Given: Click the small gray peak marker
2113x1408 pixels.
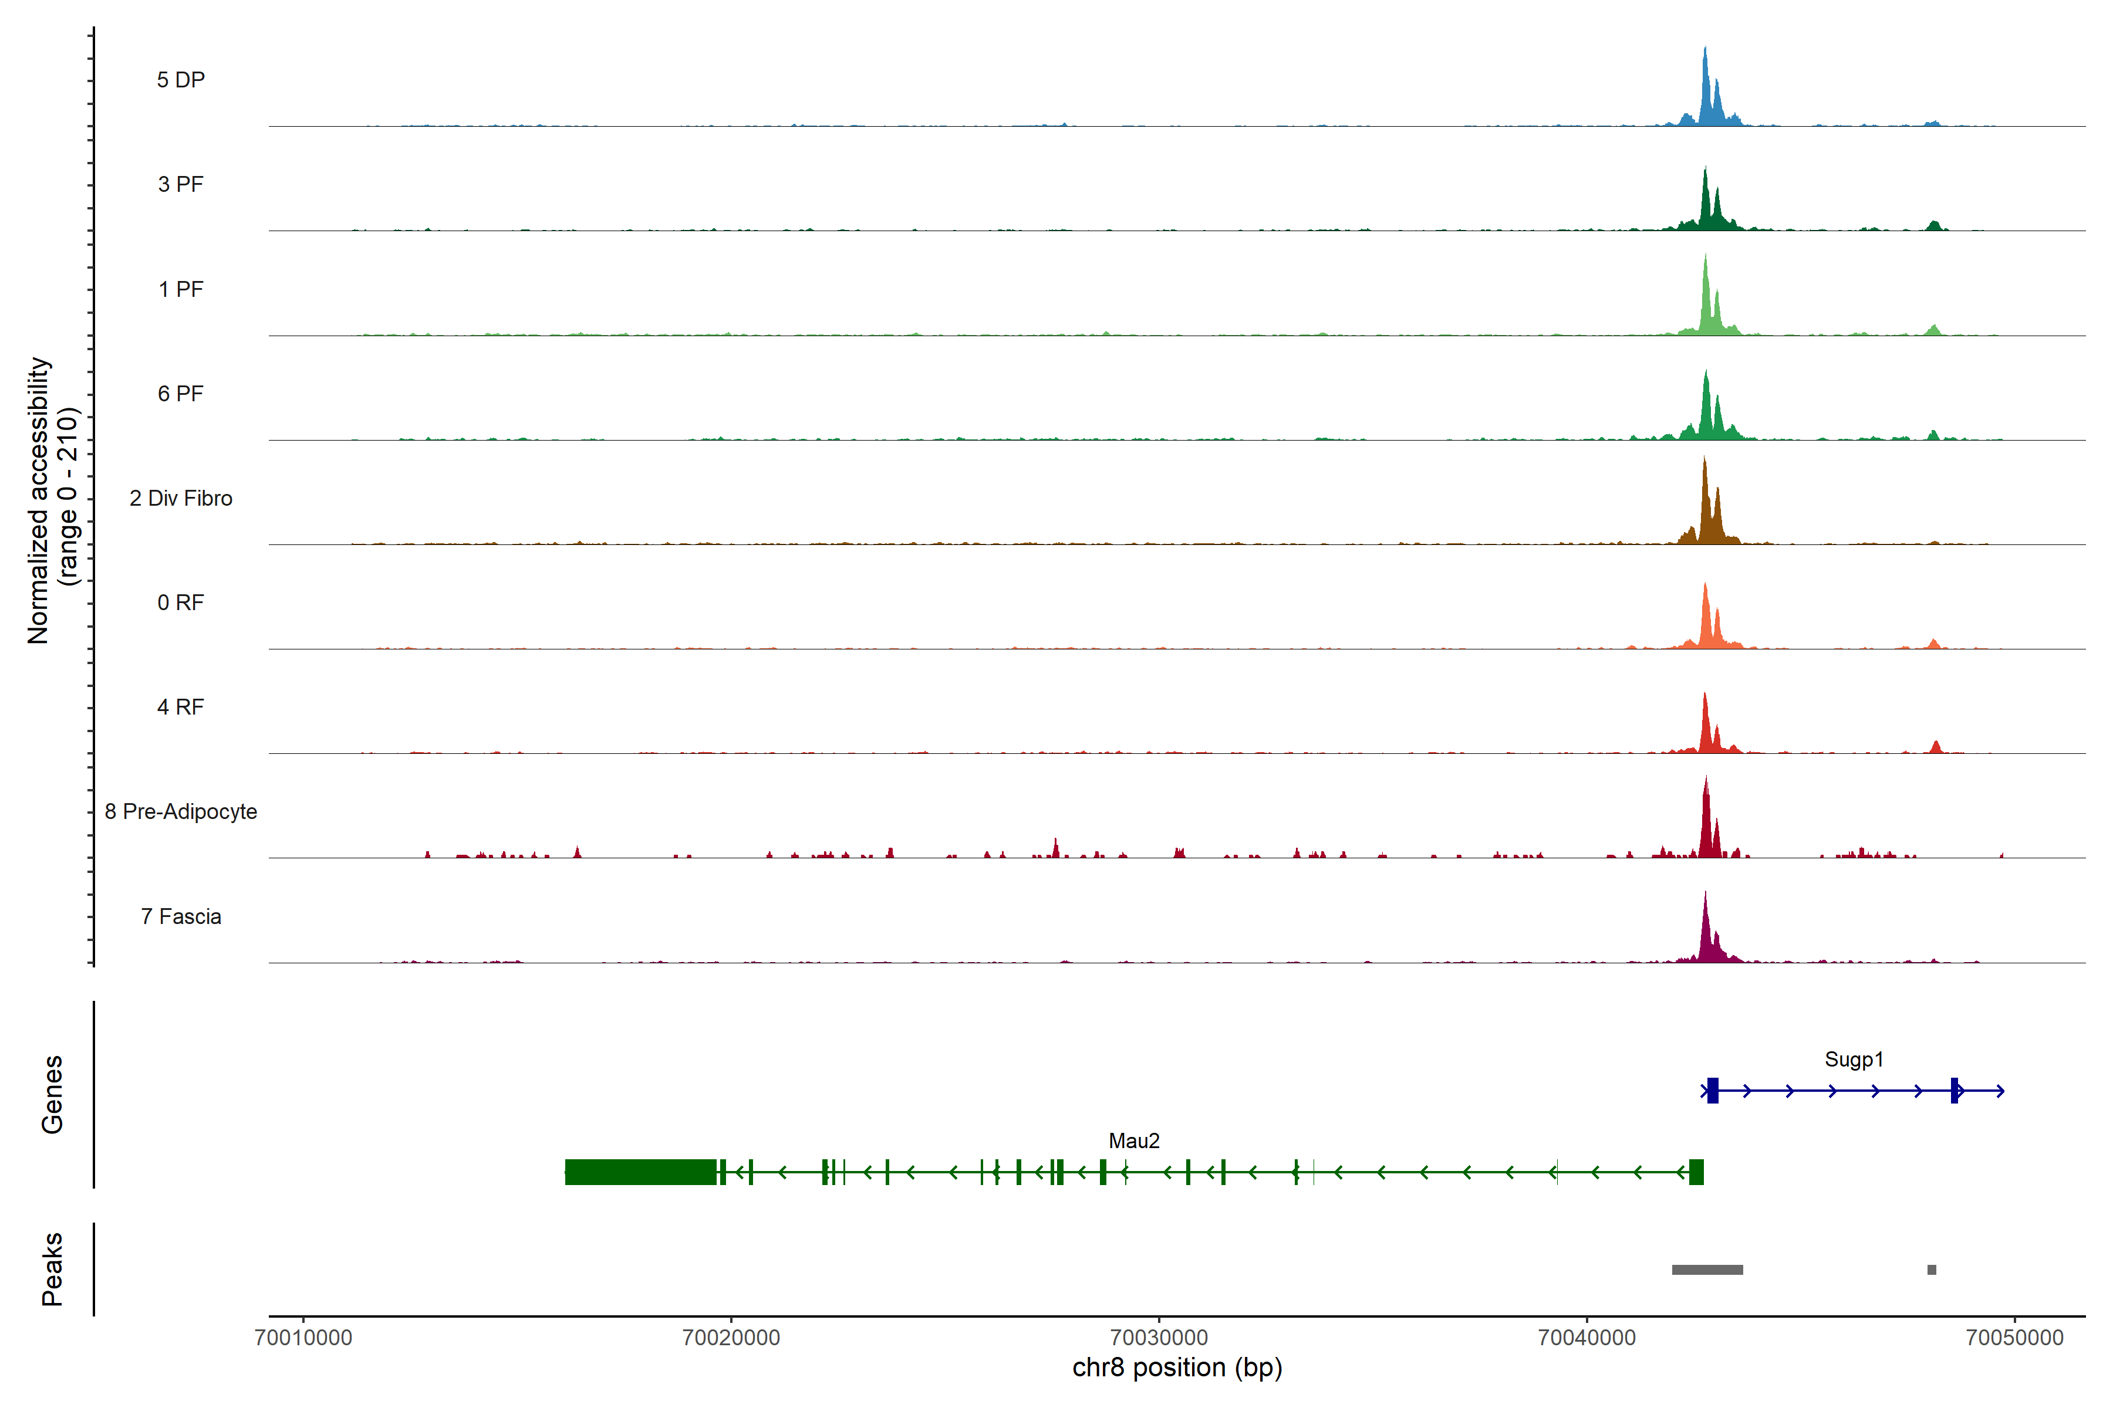Looking at the screenshot, I should [x=1932, y=1270].
